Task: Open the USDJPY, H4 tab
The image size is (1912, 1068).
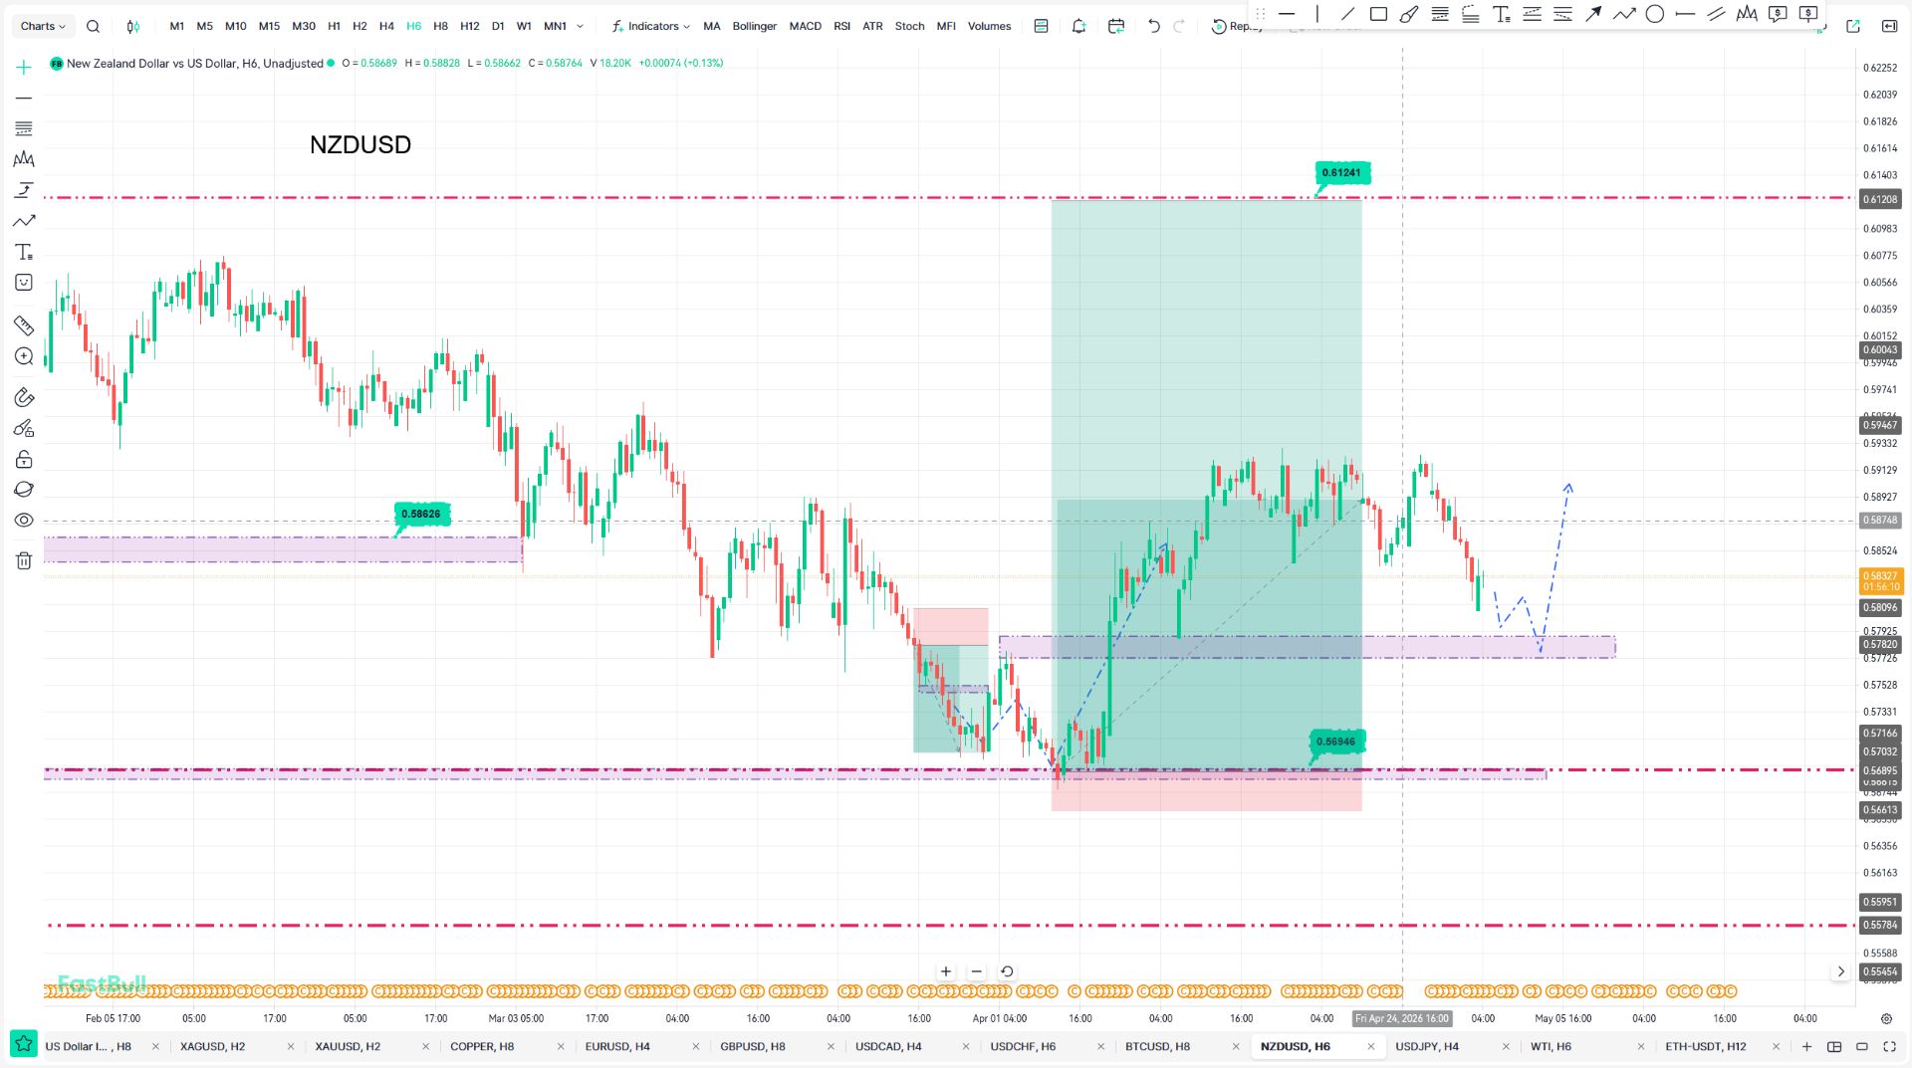Action: [1426, 1046]
